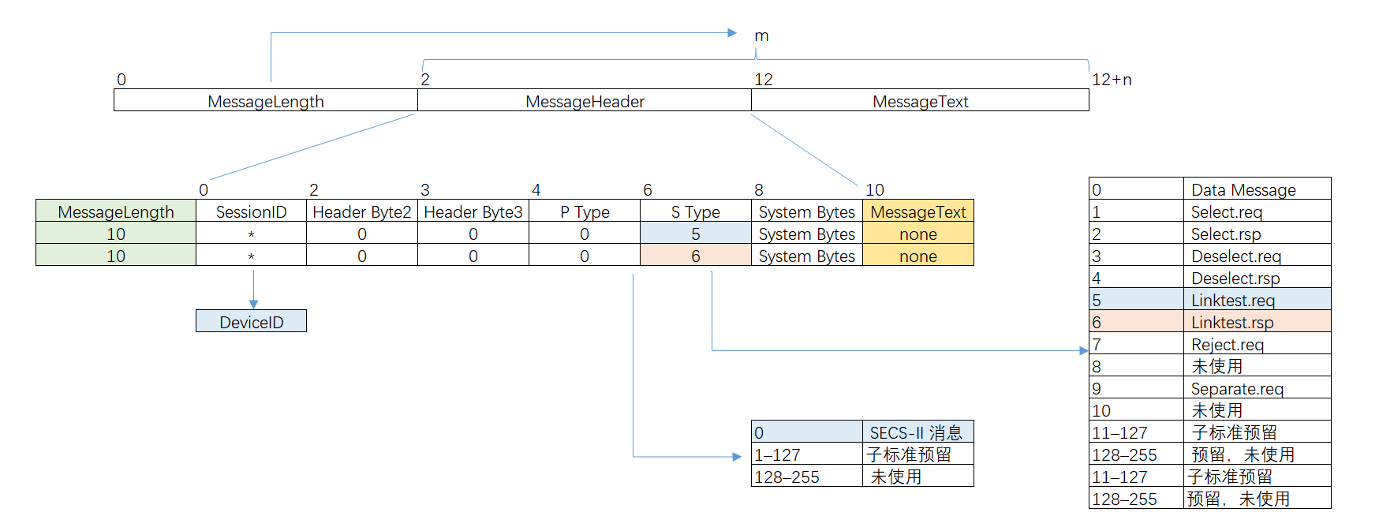Click the pink S Type cell containing 6
The height and width of the screenshot is (531, 1379).
point(695,256)
